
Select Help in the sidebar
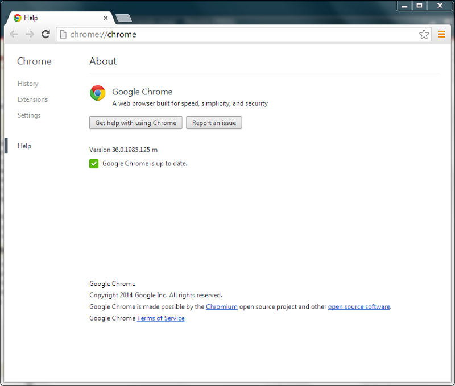pyautogui.click(x=24, y=146)
